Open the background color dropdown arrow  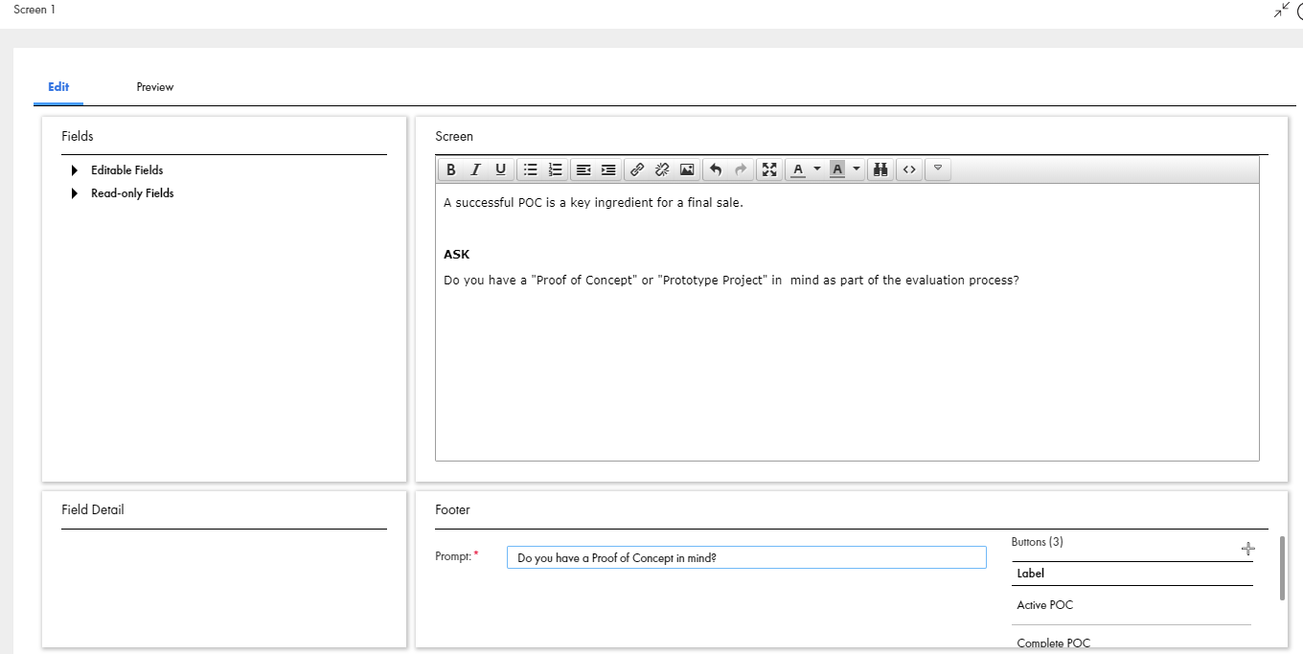pos(857,169)
